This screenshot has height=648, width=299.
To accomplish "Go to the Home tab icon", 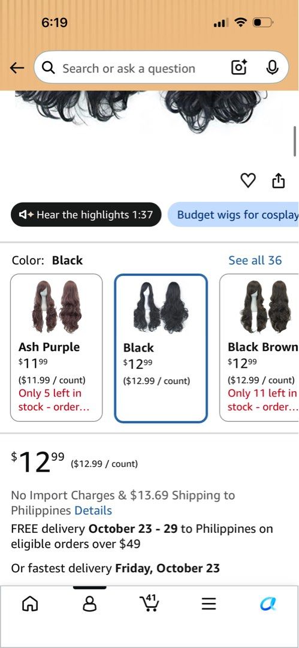I will click(x=29, y=605).
